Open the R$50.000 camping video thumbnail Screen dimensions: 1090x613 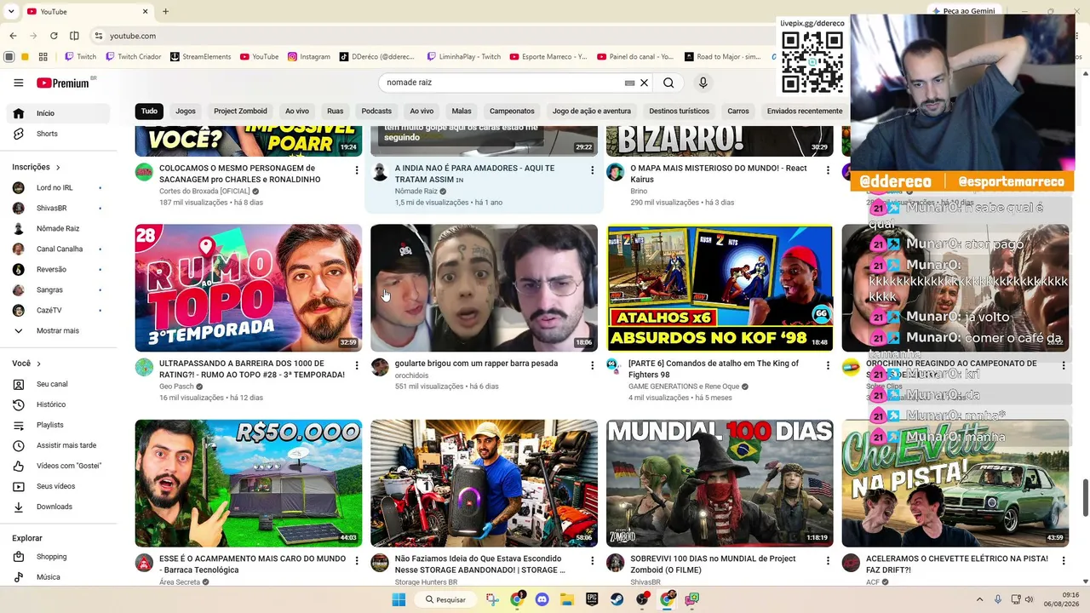pos(249,483)
